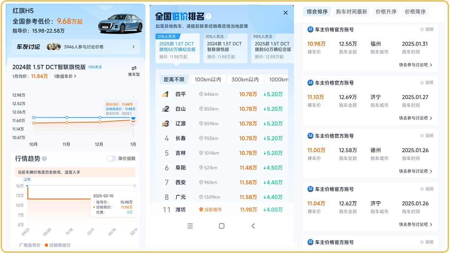Click 说明 on the 德州 price card
The image size is (450, 253).
click(x=427, y=136)
